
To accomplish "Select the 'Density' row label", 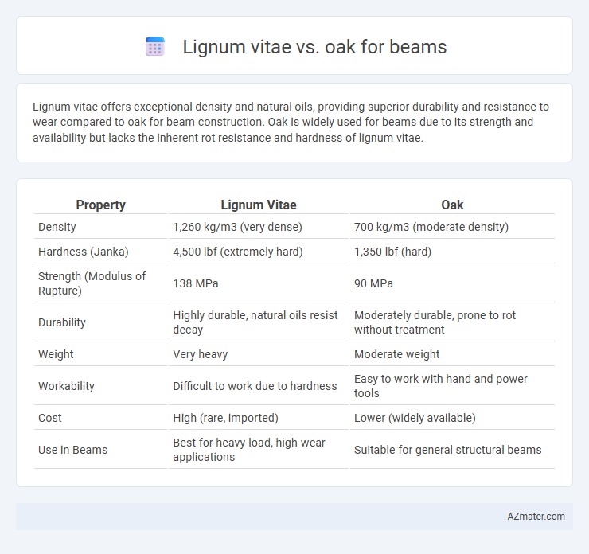I will [x=57, y=227].
